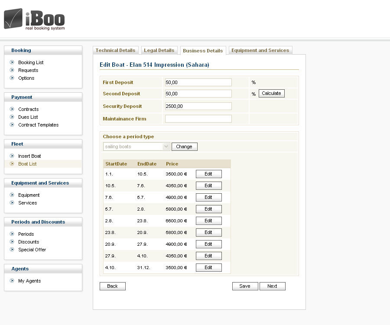Click the iBoo logo icon
The height and width of the screenshot is (325, 390).
tap(13, 19)
